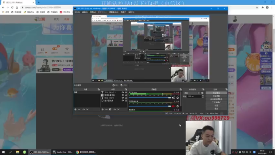Open OBS 设置 settings button
The image size is (275, 155).
coord(216,105)
